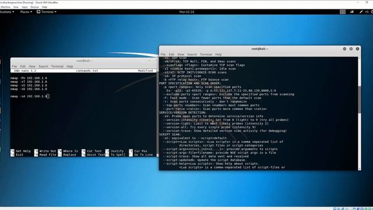Expand the Terminal app menu arrow
The image size is (373, 210).
(56, 12)
